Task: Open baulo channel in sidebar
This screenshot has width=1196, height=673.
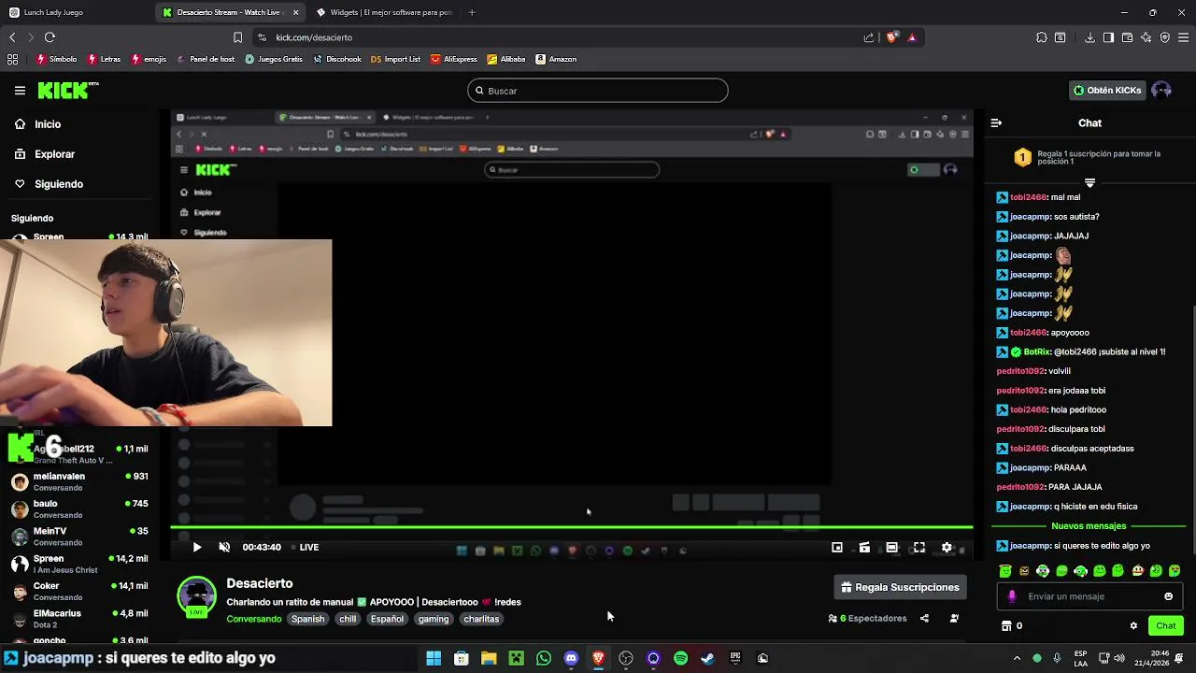Action: click(x=79, y=509)
